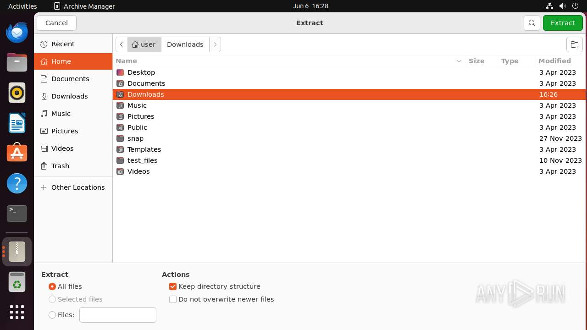
Task: Click into the Files pattern input field
Action: tap(118, 315)
